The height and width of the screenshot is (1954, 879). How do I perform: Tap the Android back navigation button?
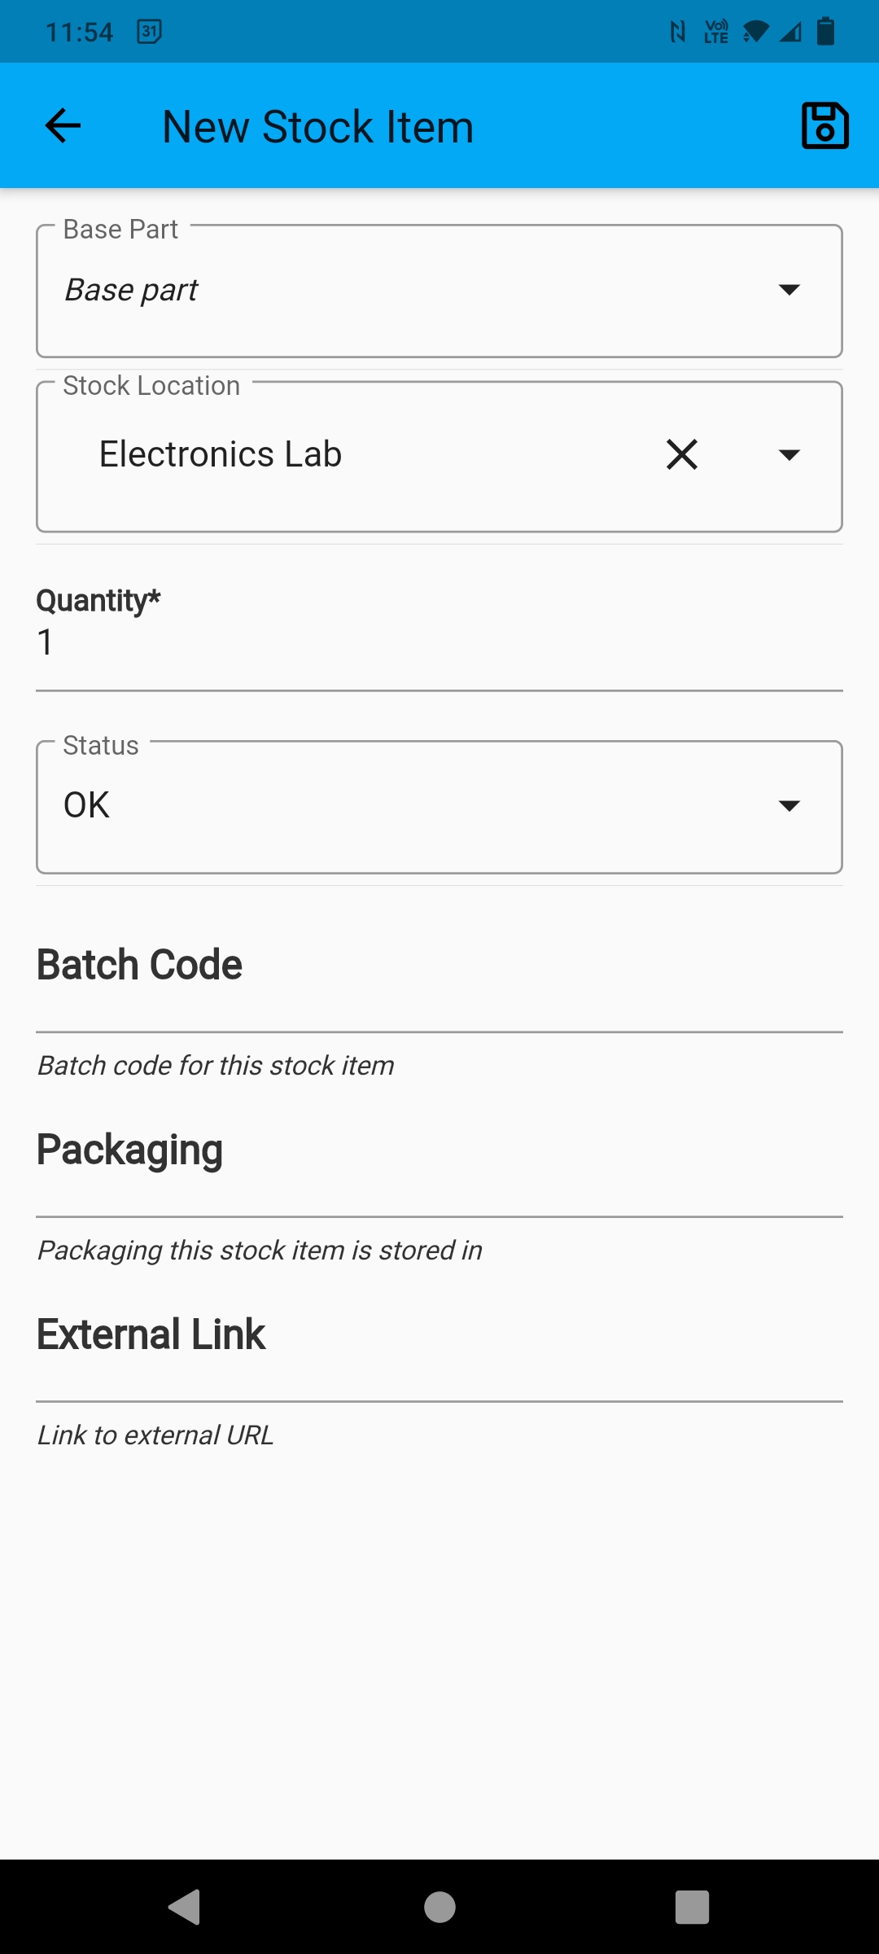click(x=185, y=1907)
